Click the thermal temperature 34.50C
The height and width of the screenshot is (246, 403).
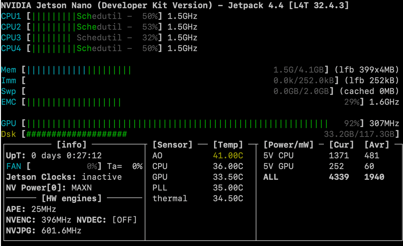(x=228, y=198)
